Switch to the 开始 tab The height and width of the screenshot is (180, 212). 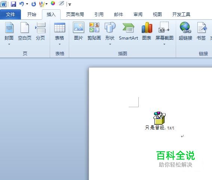coord(32,14)
